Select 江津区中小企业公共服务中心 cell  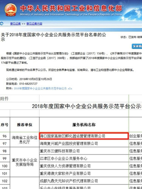click(84, 158)
